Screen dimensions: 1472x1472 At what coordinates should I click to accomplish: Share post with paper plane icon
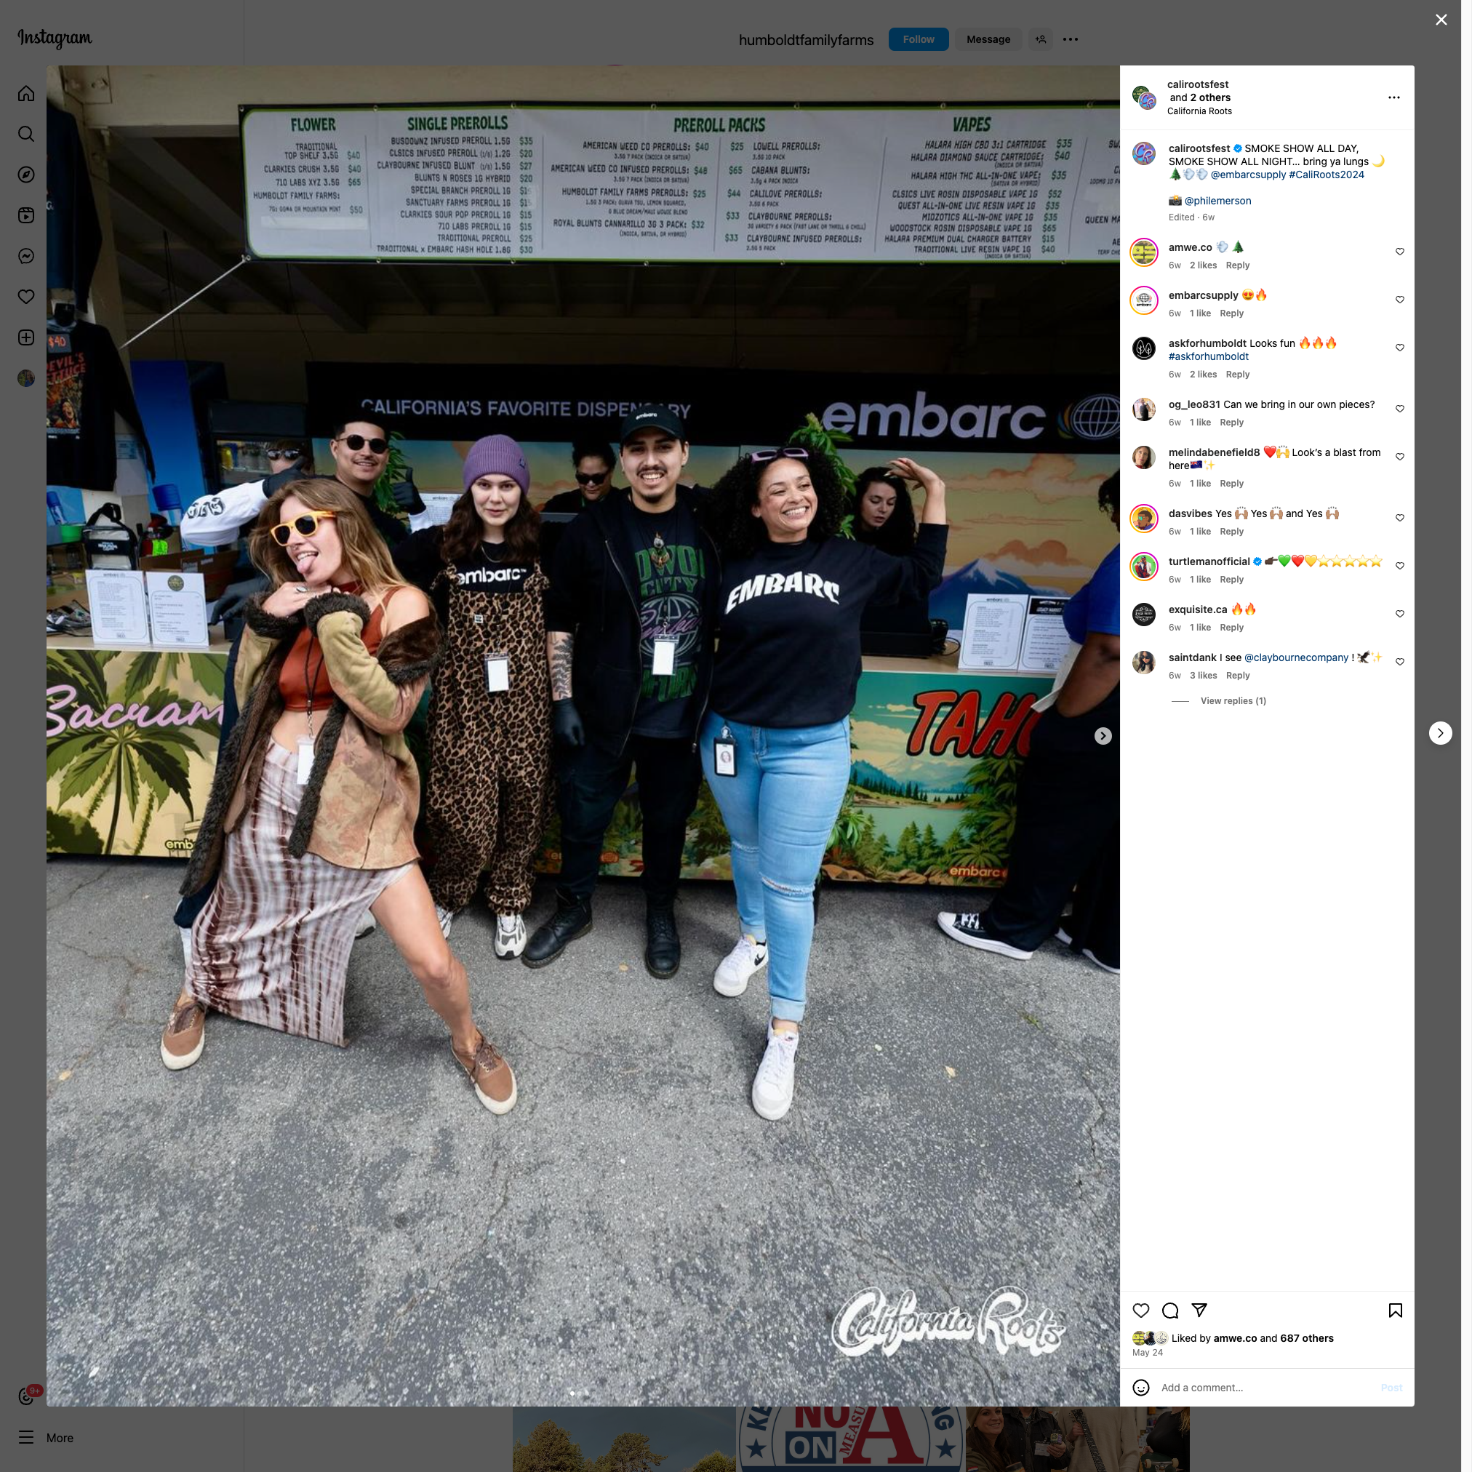coord(1199,1311)
